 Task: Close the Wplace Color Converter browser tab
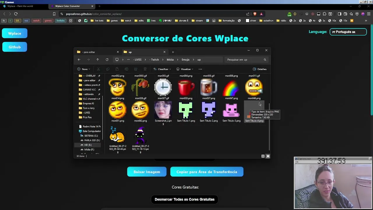[x=92, y=6]
